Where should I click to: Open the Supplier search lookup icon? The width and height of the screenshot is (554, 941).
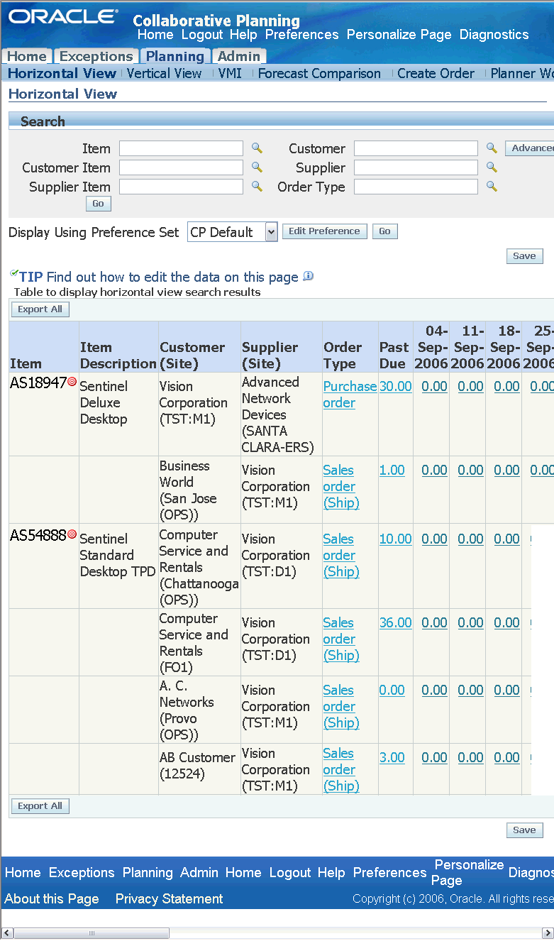pos(492,167)
